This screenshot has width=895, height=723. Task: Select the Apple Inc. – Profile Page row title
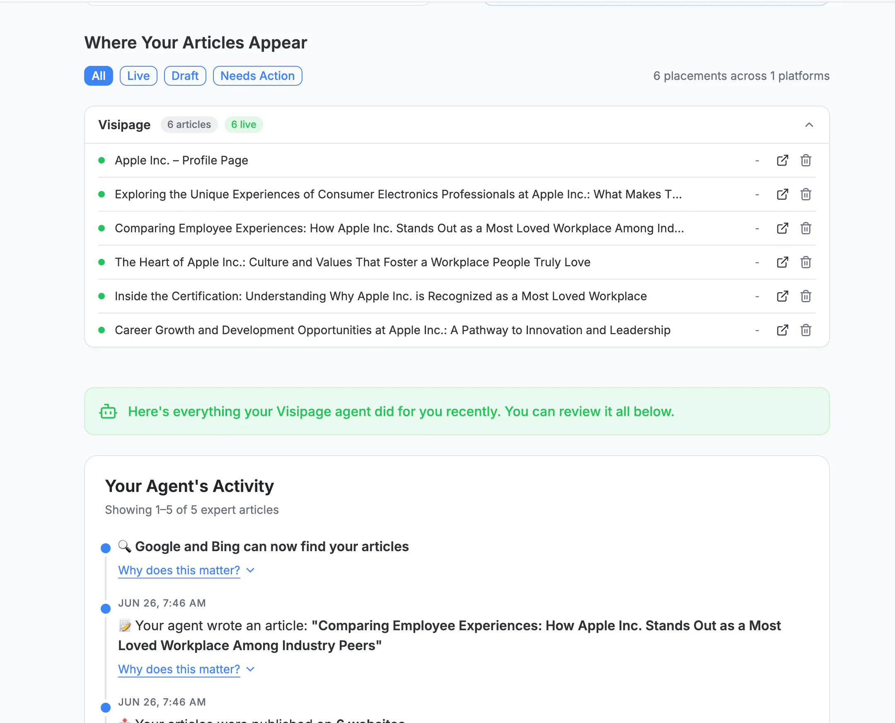[181, 160]
